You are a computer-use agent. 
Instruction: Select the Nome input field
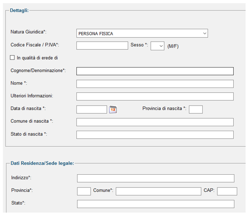[x=155, y=84]
